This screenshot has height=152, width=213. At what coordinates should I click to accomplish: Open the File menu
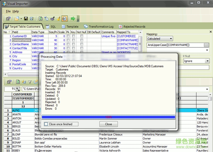pyautogui.click(x=8, y=11)
